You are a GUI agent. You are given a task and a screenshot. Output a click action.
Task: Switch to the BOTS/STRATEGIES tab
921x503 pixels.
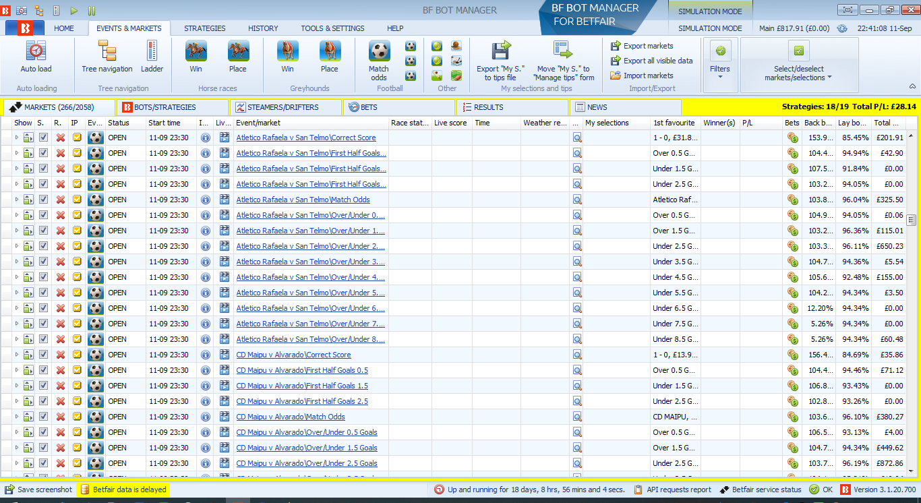coord(173,107)
